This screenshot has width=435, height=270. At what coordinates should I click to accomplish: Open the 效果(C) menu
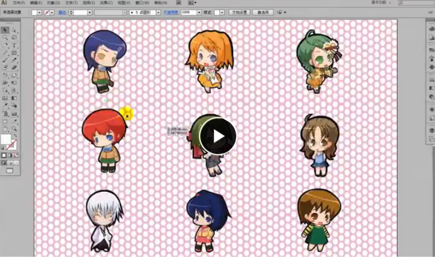click(x=106, y=3)
